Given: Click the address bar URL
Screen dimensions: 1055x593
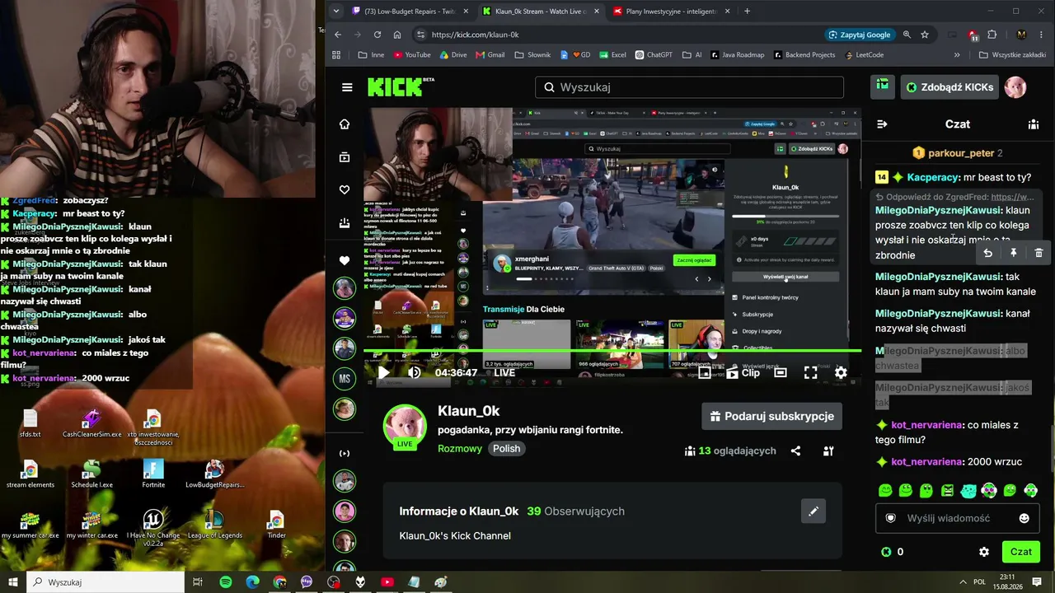Looking at the screenshot, I should [475, 35].
